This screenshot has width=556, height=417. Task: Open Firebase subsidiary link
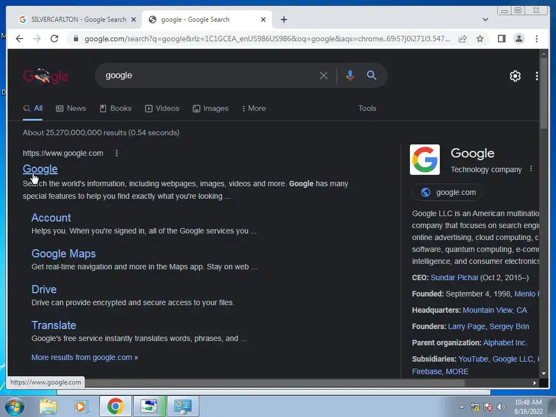click(427, 371)
